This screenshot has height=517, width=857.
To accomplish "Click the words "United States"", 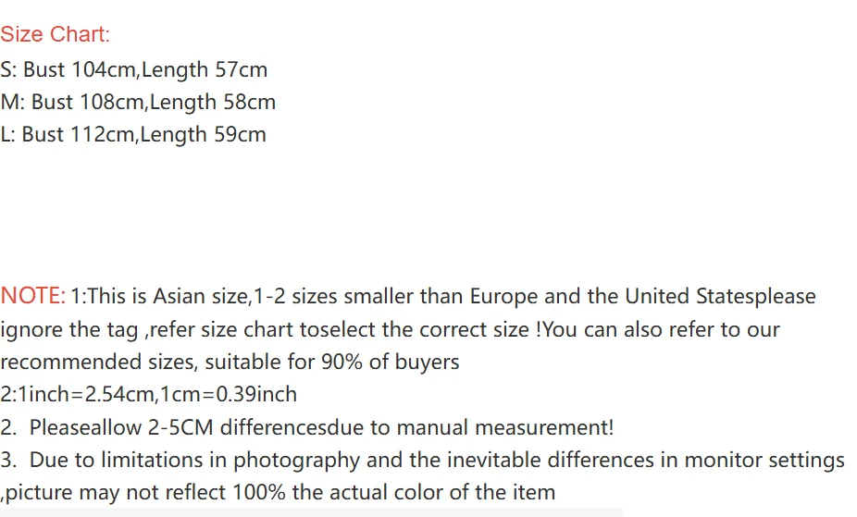I will pos(684,297).
